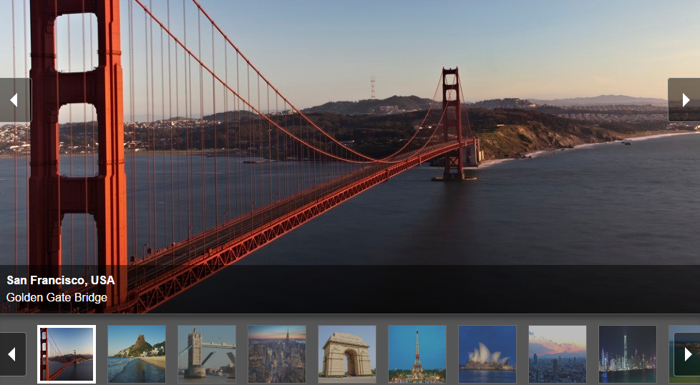Select the Golden Gate Bridge thumbnail
The width and height of the screenshot is (700, 385).
pyautogui.click(x=67, y=354)
